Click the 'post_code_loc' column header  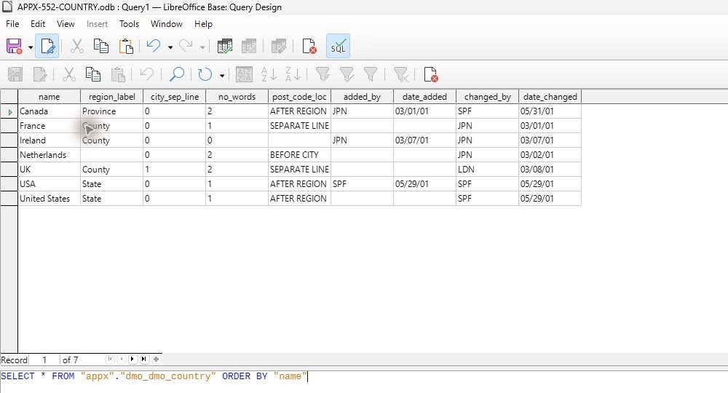tap(299, 97)
